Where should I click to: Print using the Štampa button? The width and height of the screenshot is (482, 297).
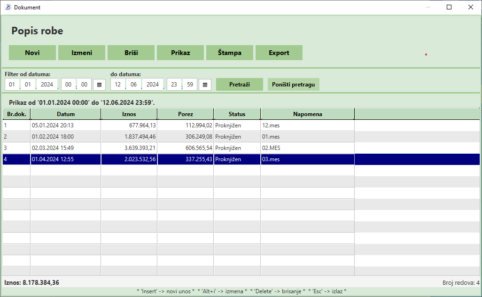(230, 53)
